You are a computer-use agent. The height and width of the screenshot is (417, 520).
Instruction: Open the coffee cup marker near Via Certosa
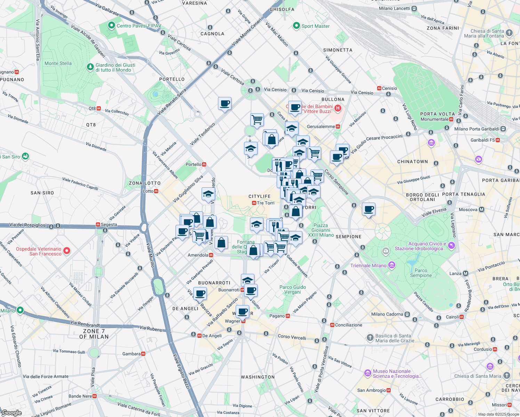click(225, 104)
